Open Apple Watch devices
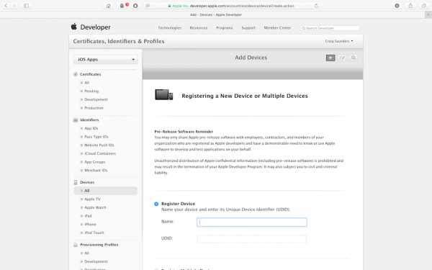This screenshot has height=270, width=432. (95, 207)
